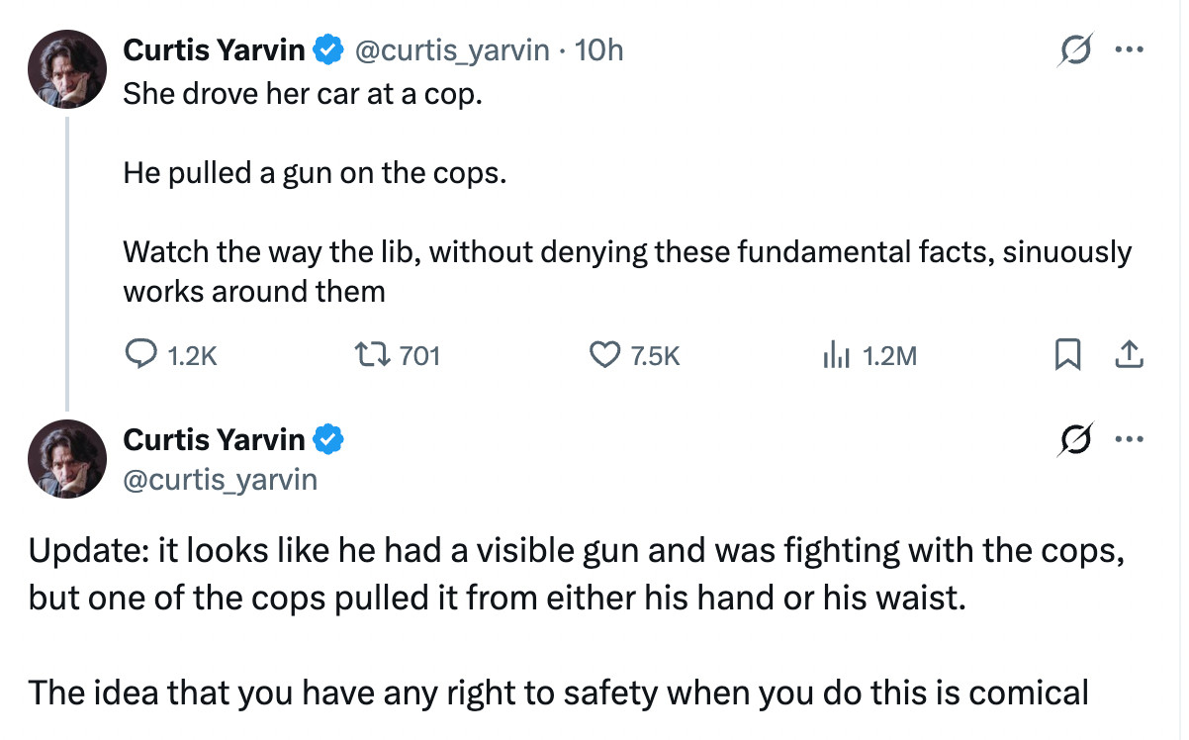The image size is (1189, 740).
Task: Open Curtis Yarvin avatar on second tweet
Action: click(67, 457)
